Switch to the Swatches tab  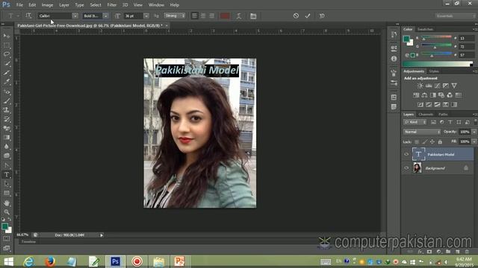click(x=425, y=29)
